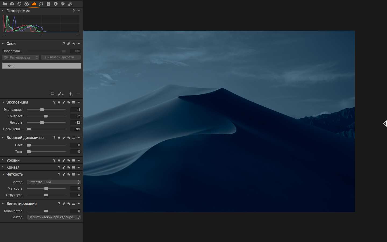This screenshot has width=387, height=242.
Task: Open the Details magnifier tool tab
Action: pos(41,4)
